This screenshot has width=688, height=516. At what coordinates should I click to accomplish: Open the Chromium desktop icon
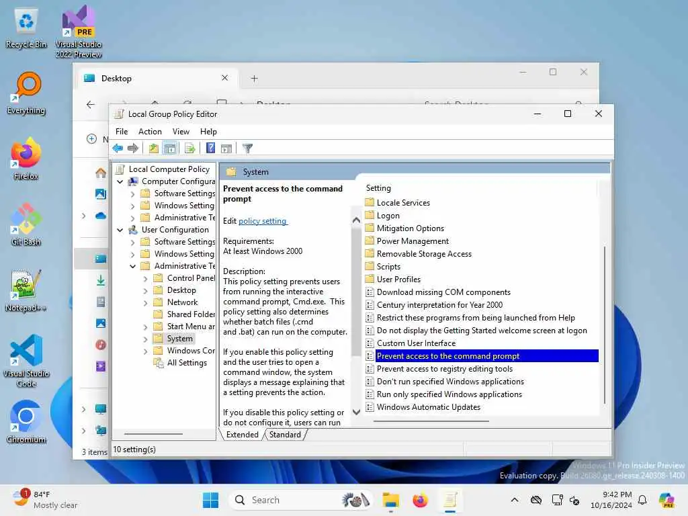pyautogui.click(x=26, y=422)
